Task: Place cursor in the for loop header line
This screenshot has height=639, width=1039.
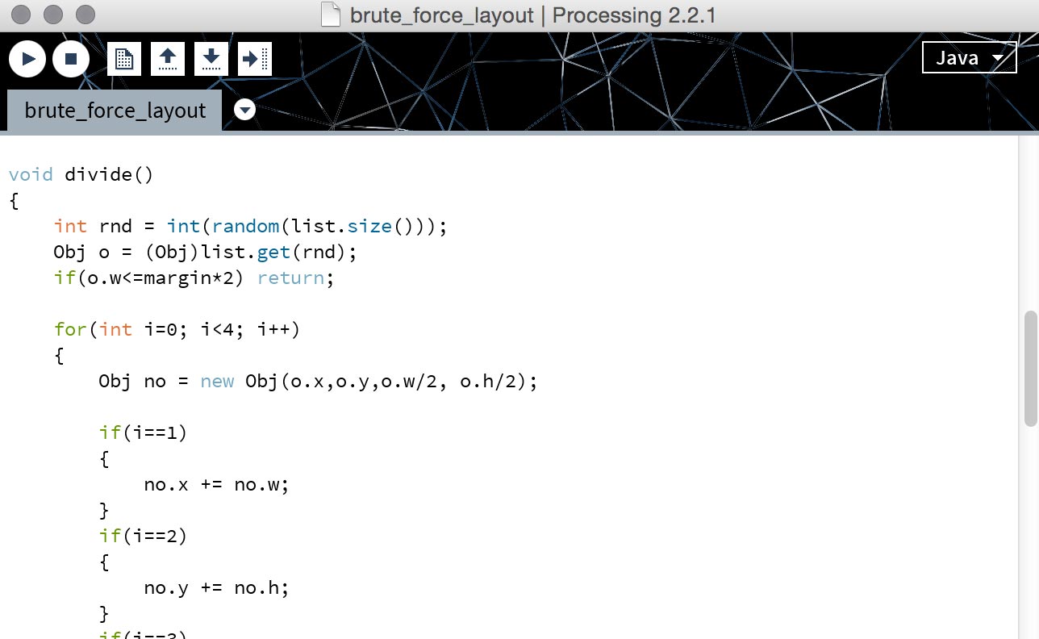Action: (x=177, y=329)
